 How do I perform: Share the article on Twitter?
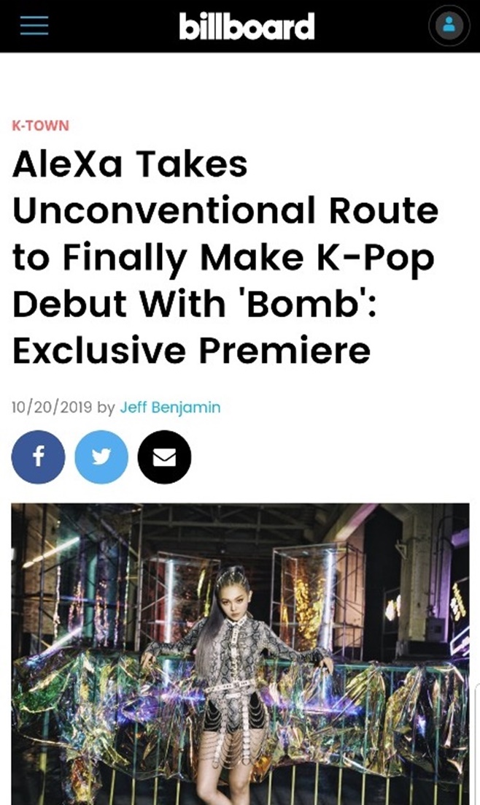101,457
